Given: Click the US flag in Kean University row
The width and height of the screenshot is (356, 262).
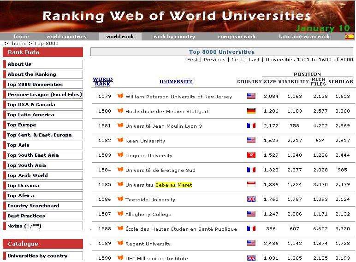Looking at the screenshot, I should point(251,140).
